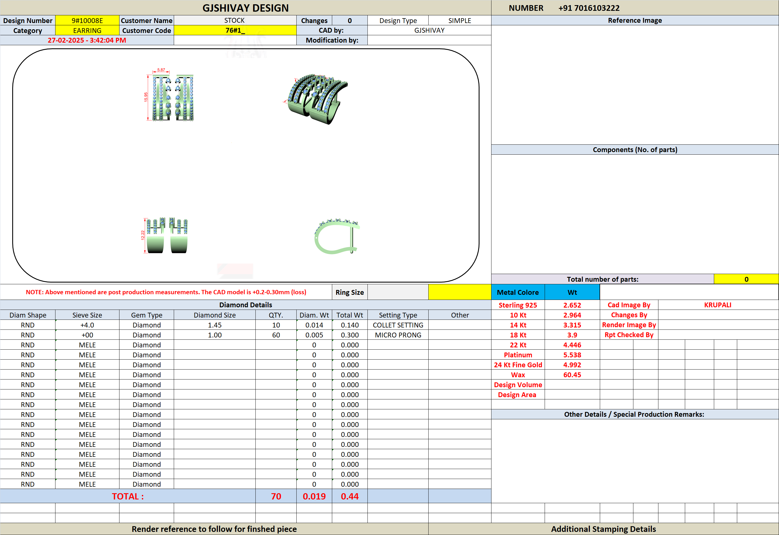Select the blue Wt header cell
779x535 pixels.
[572, 292]
